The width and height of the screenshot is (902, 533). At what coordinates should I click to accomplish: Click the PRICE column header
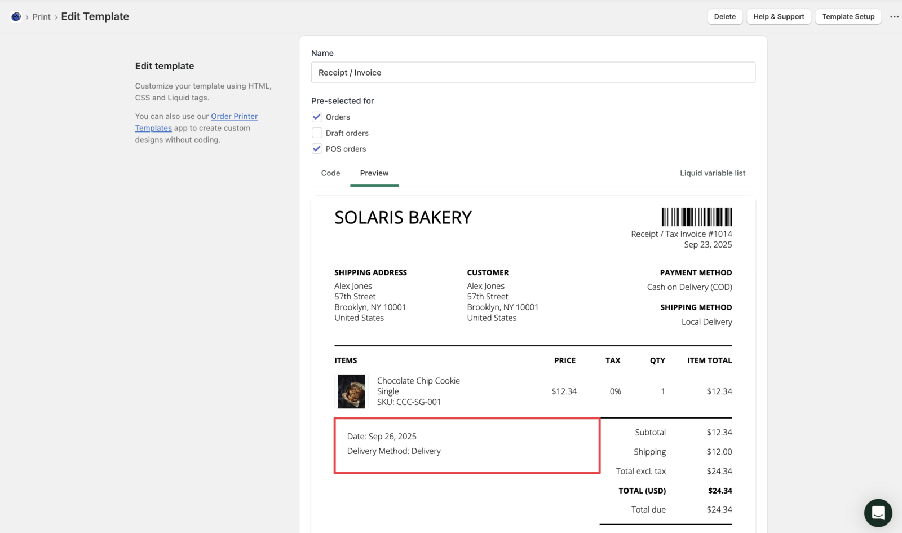coord(565,360)
